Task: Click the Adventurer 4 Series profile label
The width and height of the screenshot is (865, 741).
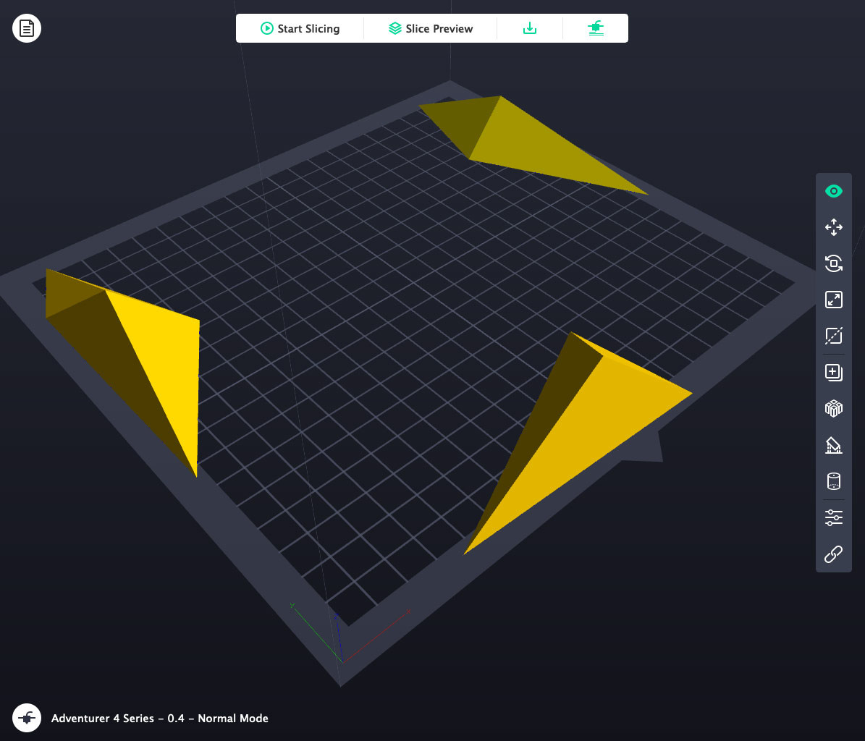Action: tap(159, 719)
